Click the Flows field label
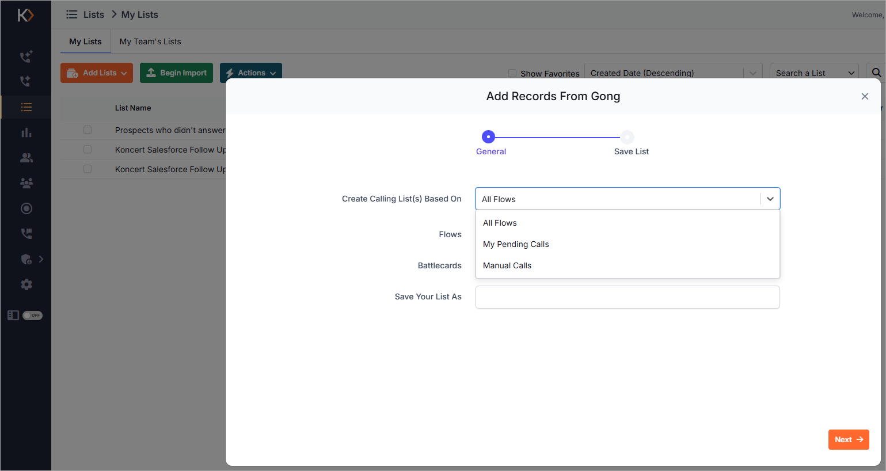The width and height of the screenshot is (886, 471). (x=450, y=234)
